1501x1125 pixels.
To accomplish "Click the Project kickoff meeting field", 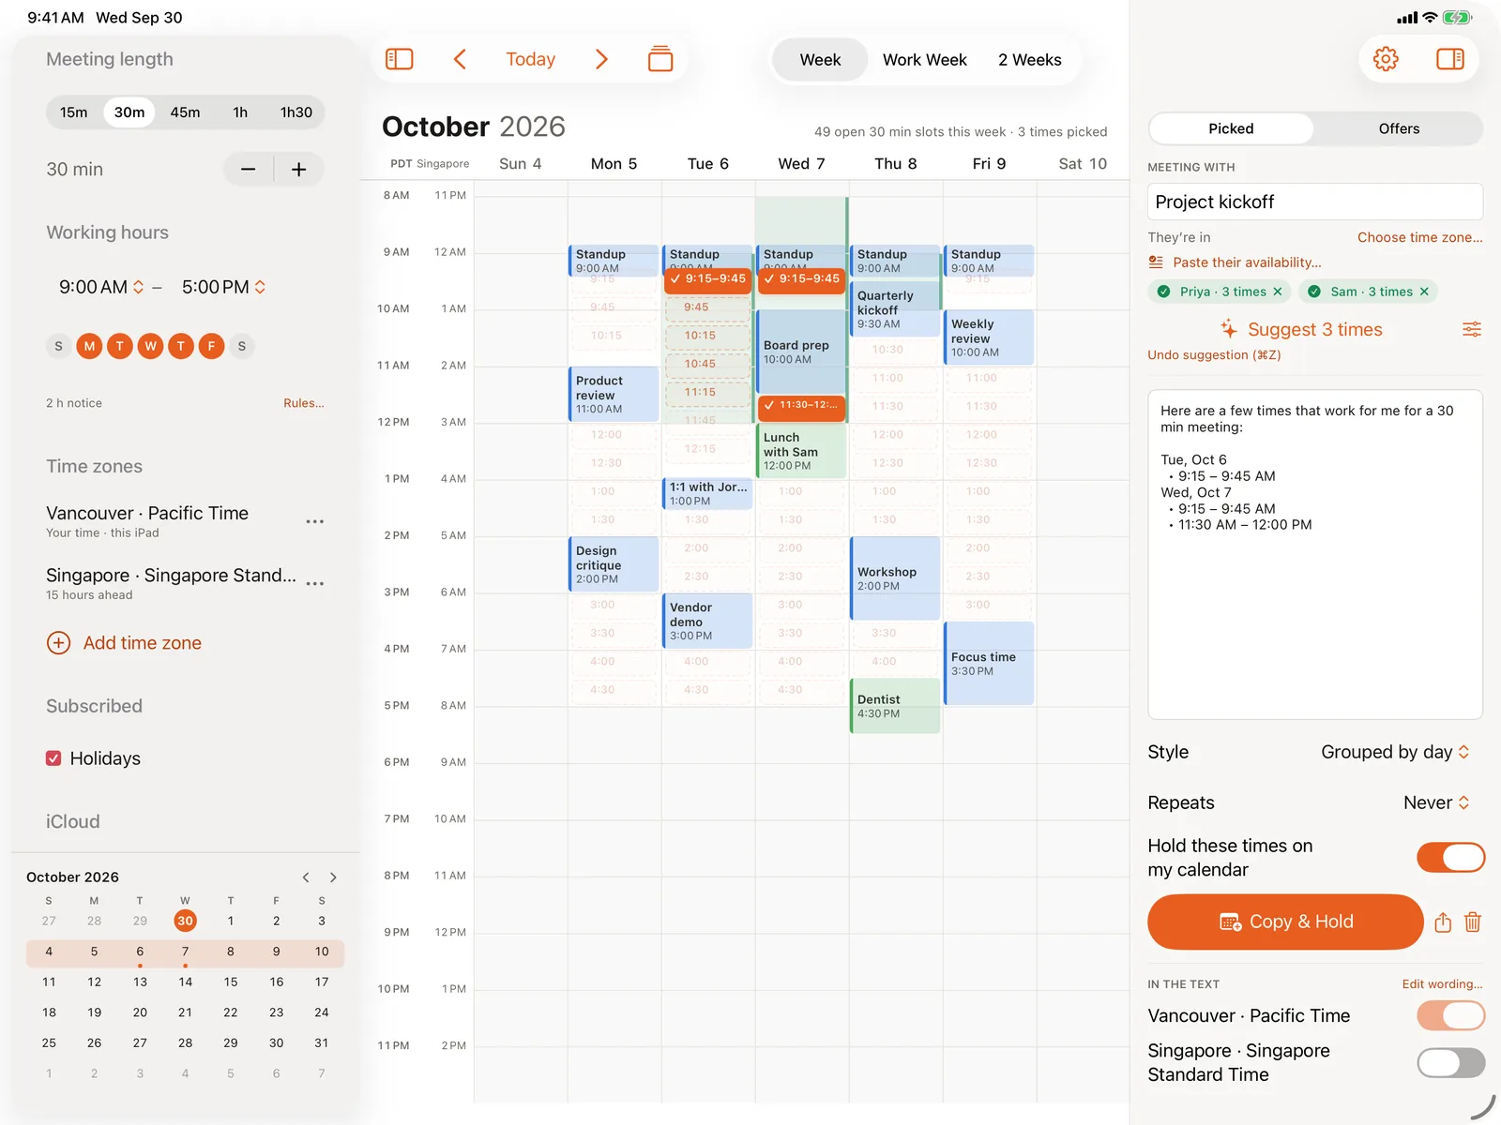I will click(1314, 202).
